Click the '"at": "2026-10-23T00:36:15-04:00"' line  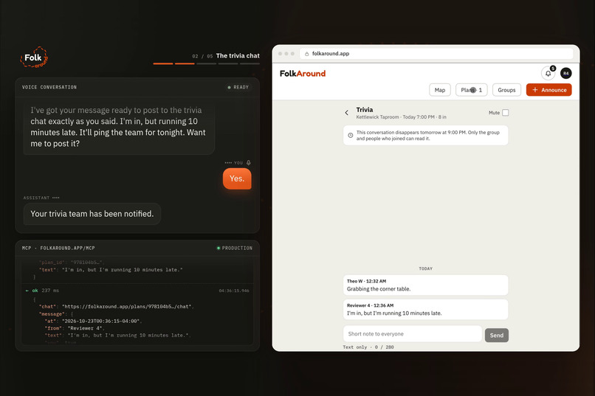(93, 321)
